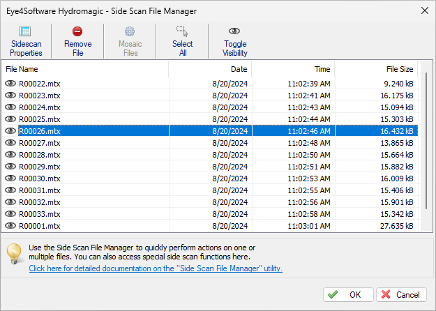Select file name R00027.mtx
This screenshot has height=311, width=436.
tap(40, 143)
